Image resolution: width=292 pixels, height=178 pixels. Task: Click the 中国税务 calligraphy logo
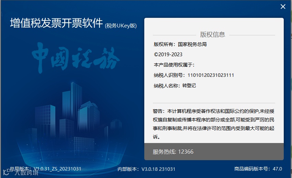pos(76,58)
